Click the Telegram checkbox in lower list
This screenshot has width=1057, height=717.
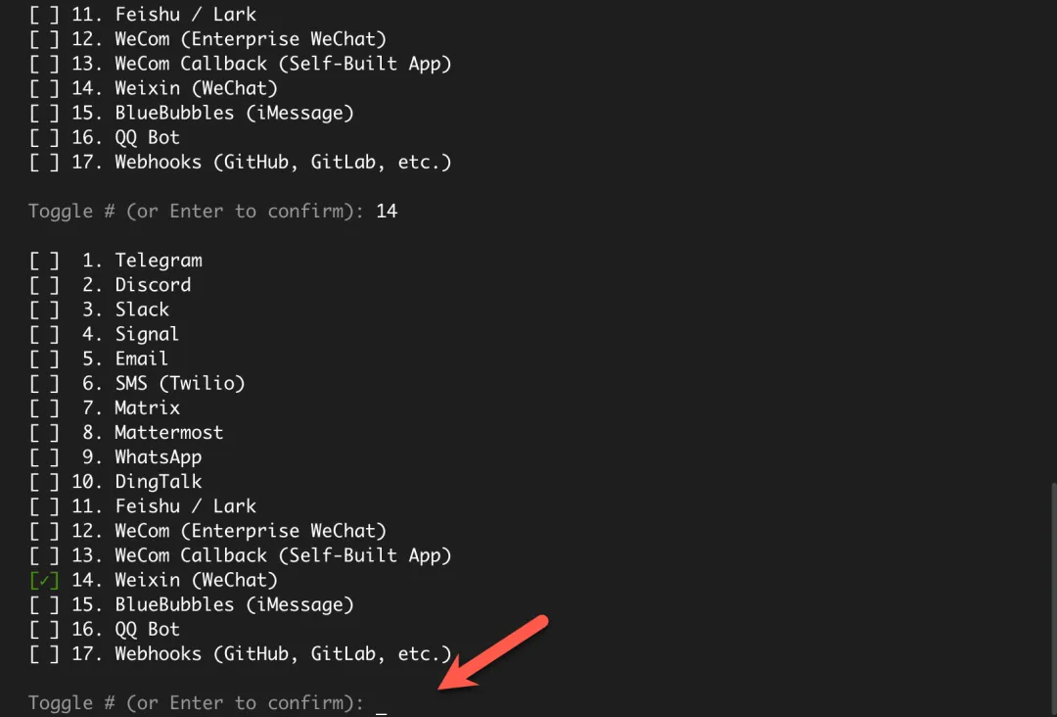44,261
